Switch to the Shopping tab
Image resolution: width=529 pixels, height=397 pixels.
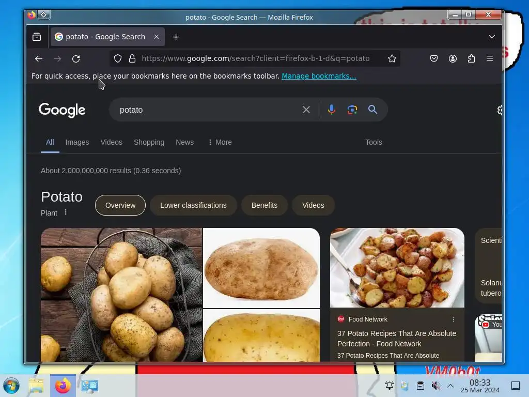point(149,143)
